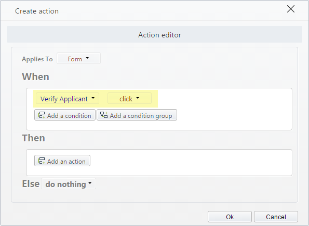
Task: Click the Applies To label
Action: coord(37,59)
